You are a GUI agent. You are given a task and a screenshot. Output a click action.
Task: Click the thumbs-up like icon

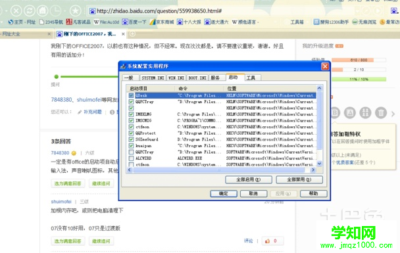click(x=267, y=241)
